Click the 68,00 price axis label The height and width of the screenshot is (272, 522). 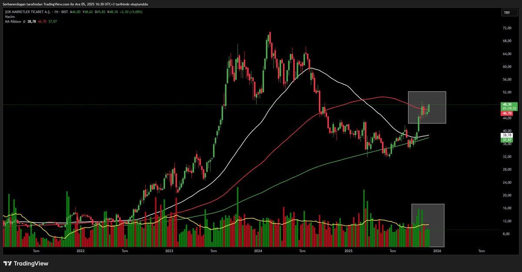point(507,41)
